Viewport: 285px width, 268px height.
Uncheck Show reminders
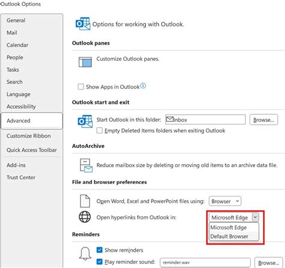(99, 250)
